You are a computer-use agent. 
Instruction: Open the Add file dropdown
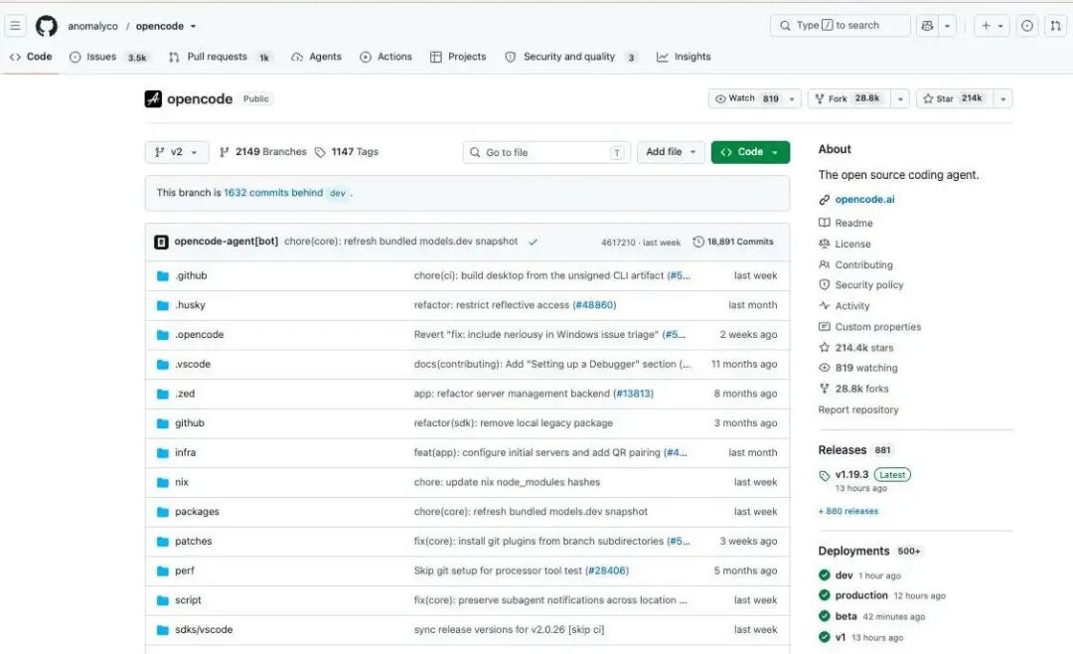click(x=671, y=152)
